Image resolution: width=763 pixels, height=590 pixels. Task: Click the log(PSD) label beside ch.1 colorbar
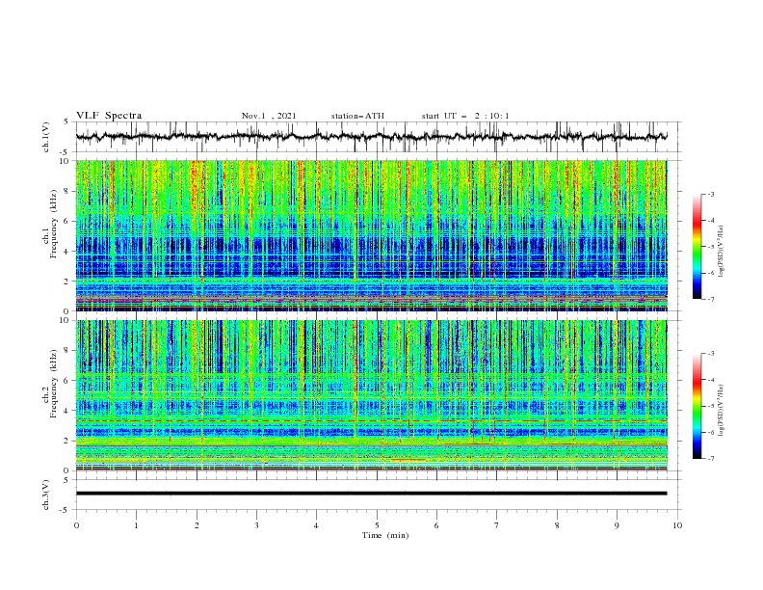pyautogui.click(x=721, y=252)
